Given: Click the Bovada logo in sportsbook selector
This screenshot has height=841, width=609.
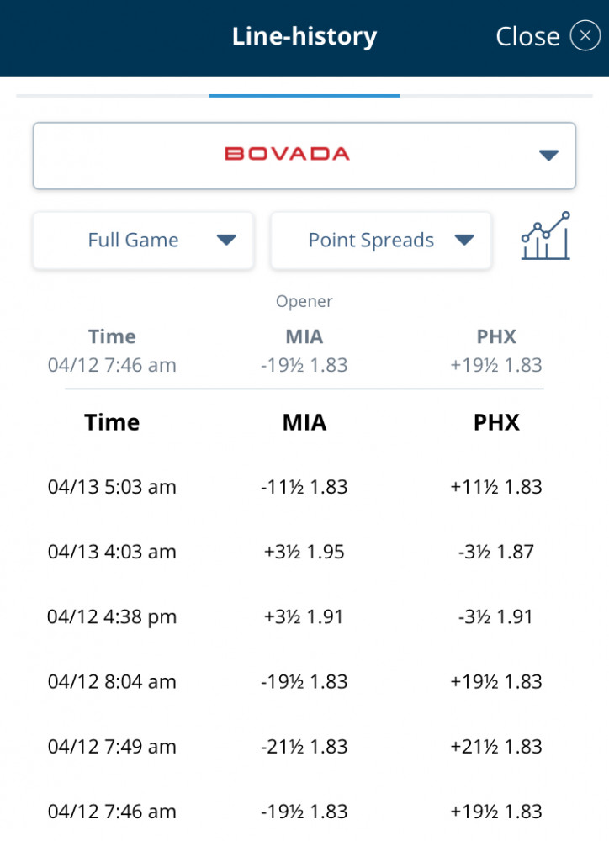Looking at the screenshot, I should tap(287, 155).
